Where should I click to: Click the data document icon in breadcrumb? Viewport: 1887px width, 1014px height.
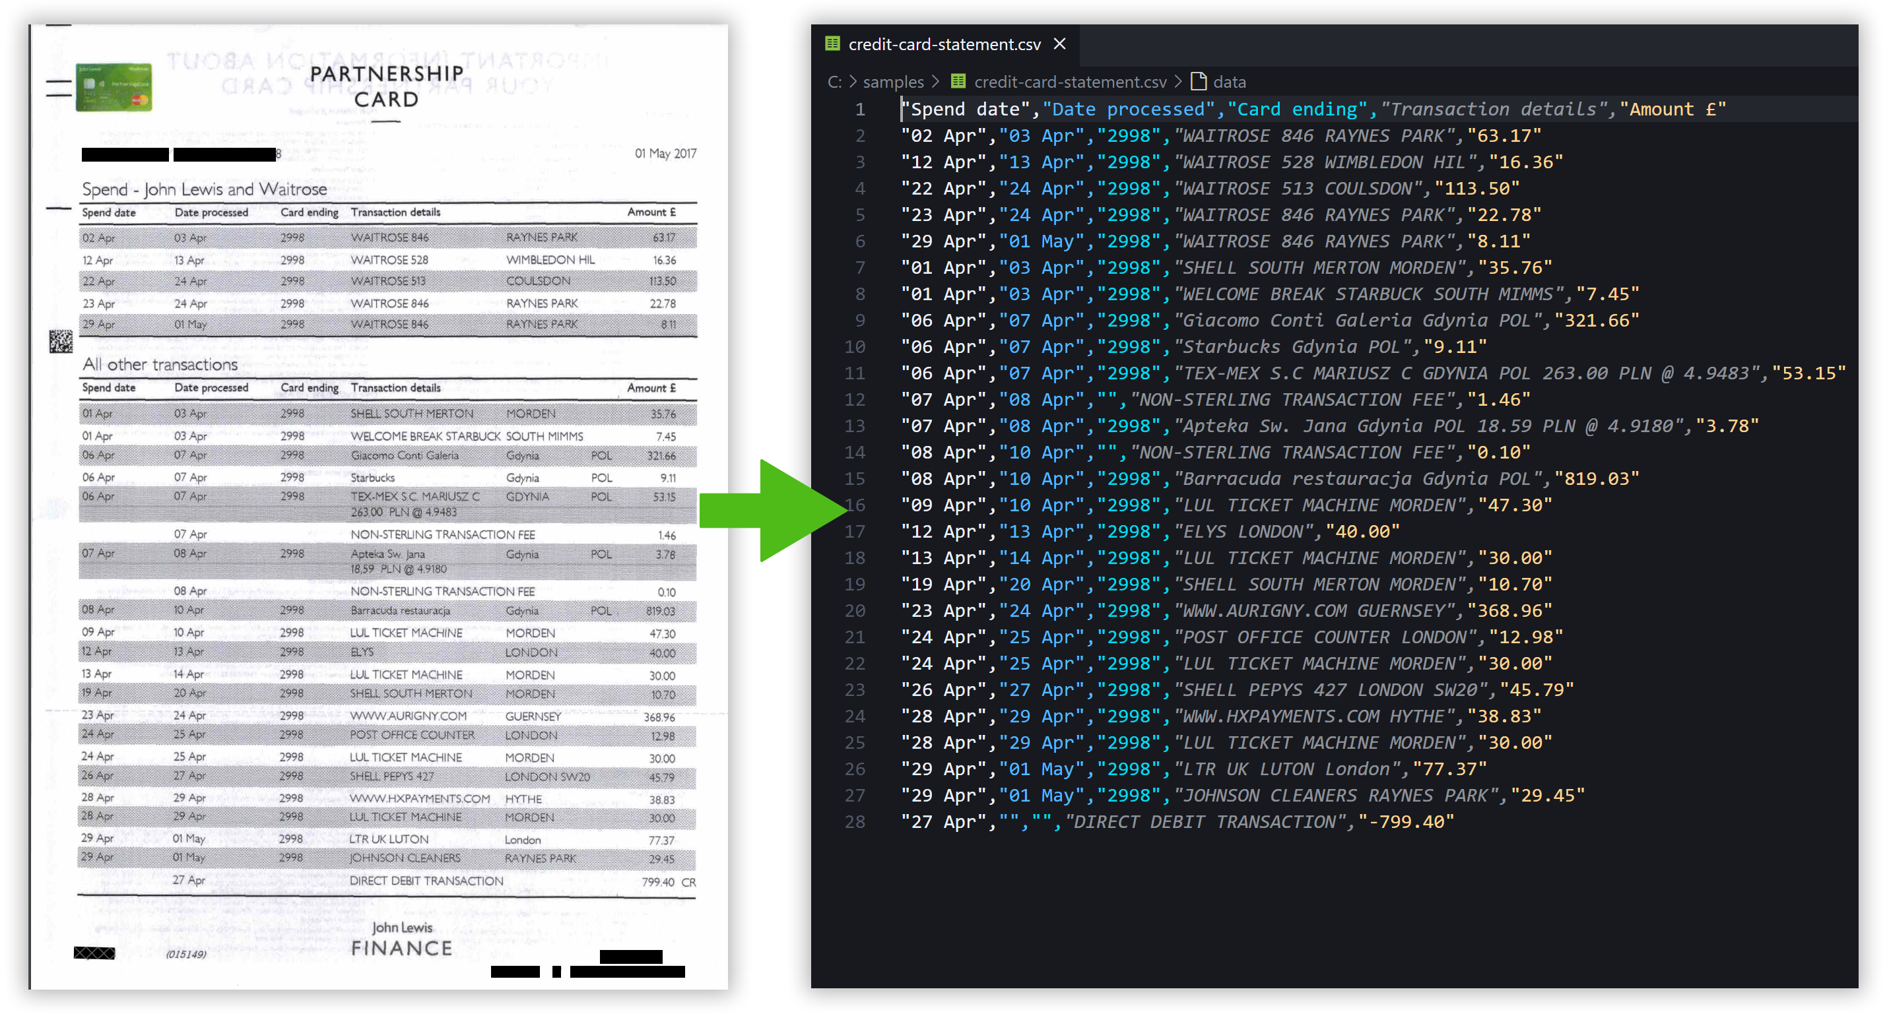pyautogui.click(x=1199, y=81)
